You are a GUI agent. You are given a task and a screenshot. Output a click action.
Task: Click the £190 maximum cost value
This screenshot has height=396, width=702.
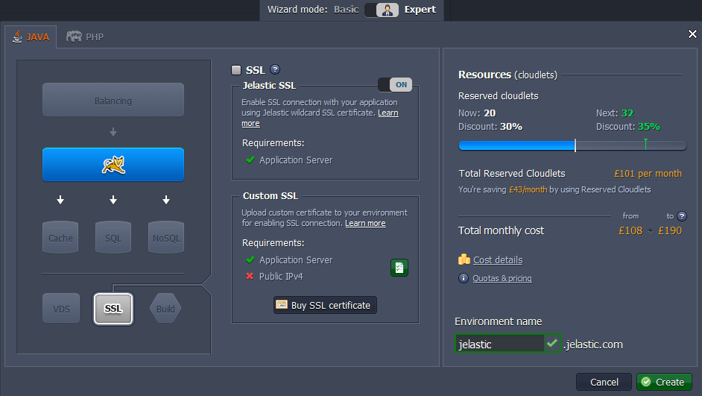(670, 230)
